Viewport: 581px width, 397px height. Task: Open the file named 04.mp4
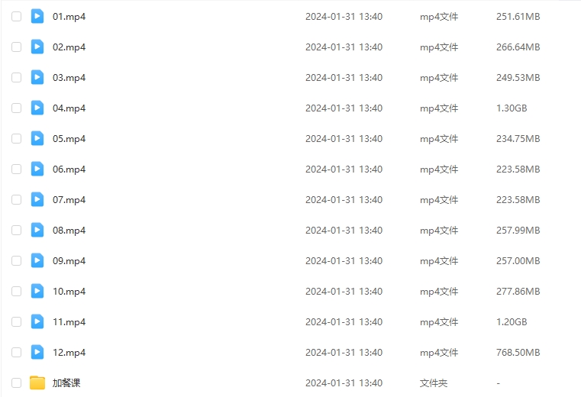click(69, 108)
